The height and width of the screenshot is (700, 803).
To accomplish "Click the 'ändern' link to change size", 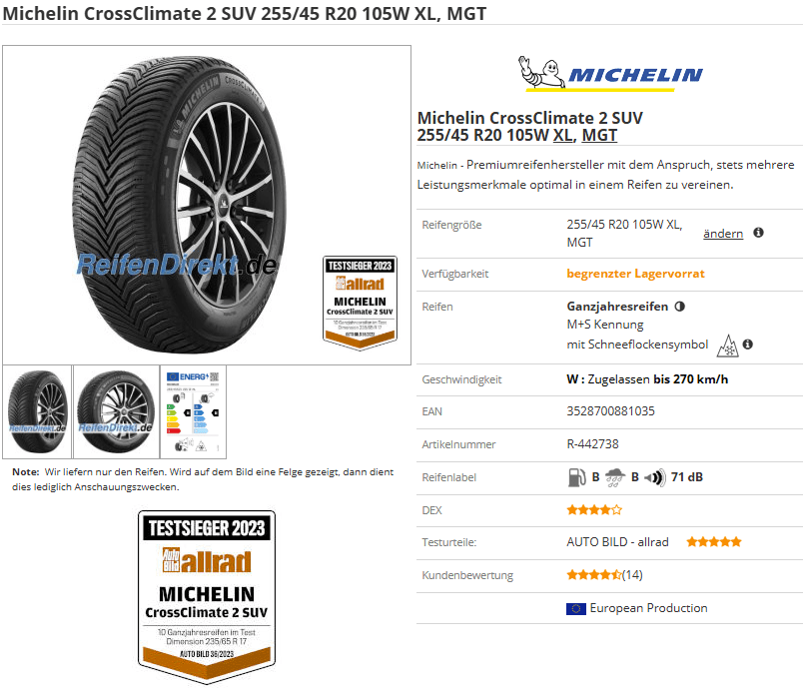I will pos(722,234).
